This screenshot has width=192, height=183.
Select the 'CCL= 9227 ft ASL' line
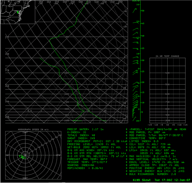click(x=150, y=144)
